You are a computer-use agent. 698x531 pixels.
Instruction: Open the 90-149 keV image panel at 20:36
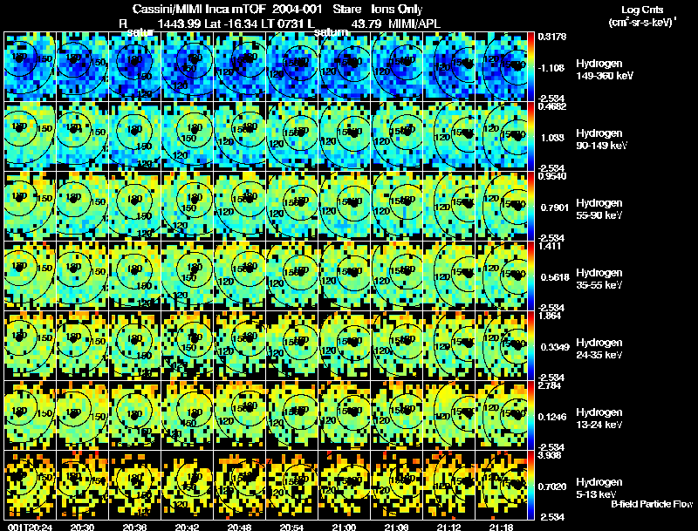click(134, 137)
